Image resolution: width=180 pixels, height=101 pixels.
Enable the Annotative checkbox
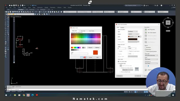coord(145,47)
